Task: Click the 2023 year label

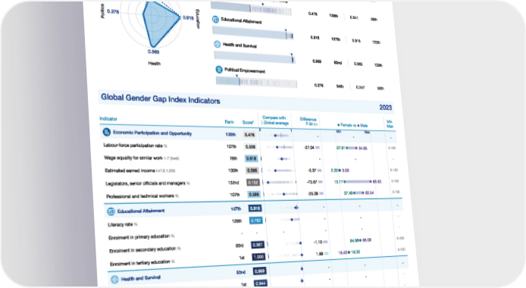Action: (x=386, y=108)
